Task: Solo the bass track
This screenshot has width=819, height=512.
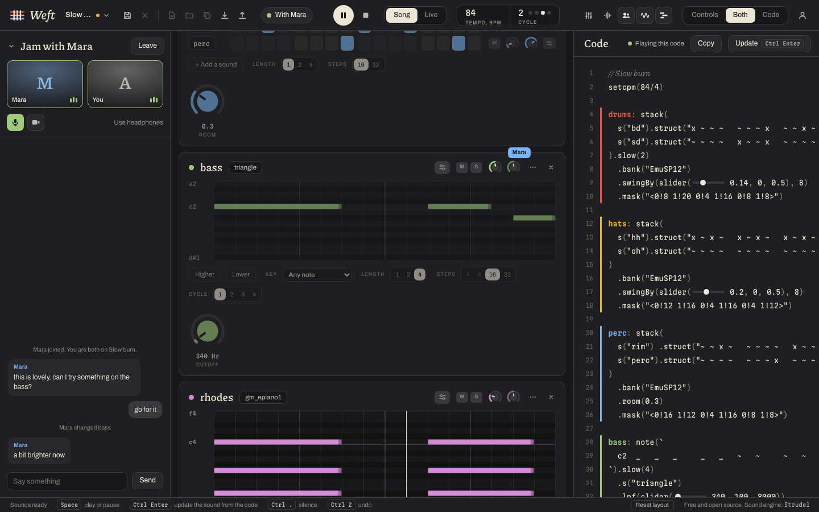Action: click(476, 167)
